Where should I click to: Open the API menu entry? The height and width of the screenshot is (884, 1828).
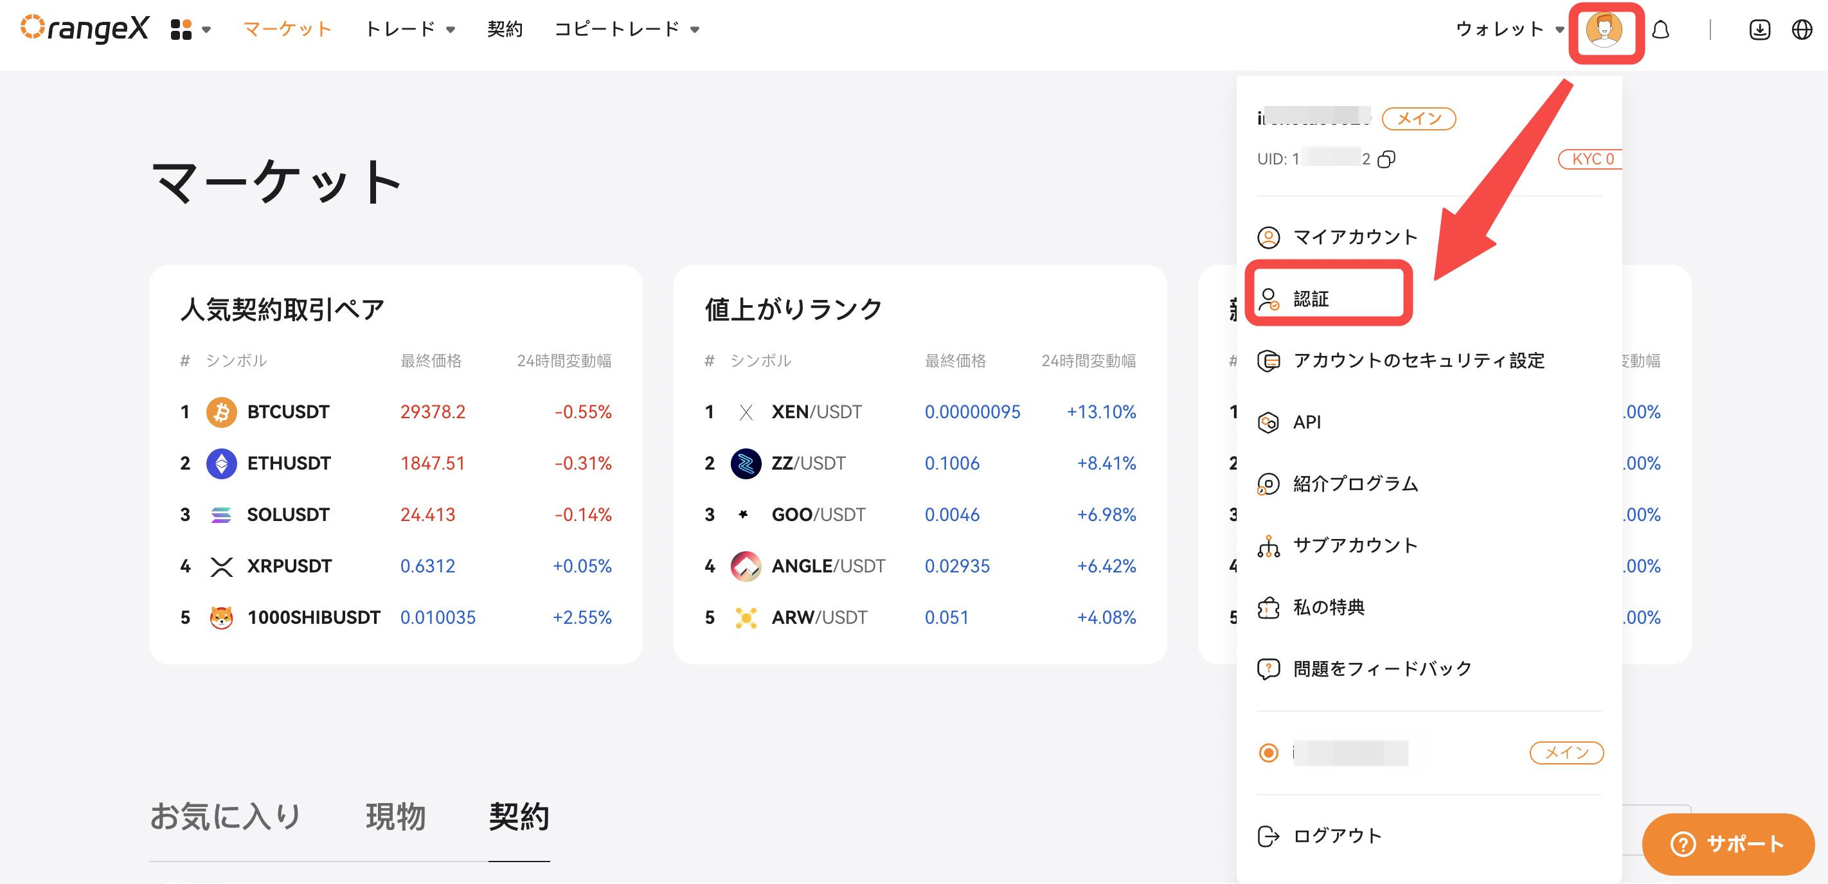tap(1307, 422)
